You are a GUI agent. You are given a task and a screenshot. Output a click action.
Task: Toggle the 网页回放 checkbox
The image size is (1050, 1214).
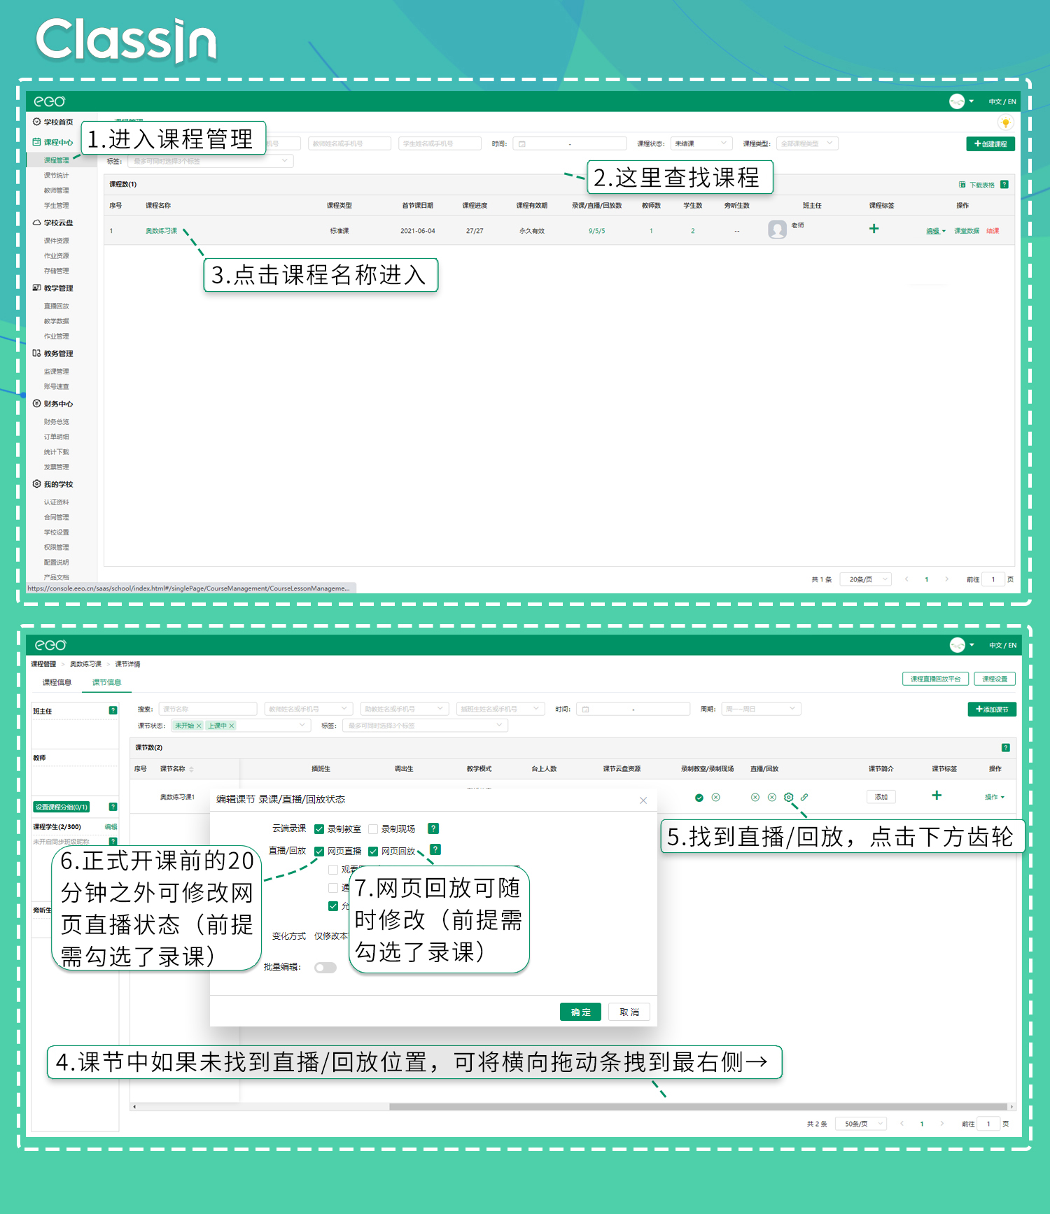point(373,852)
